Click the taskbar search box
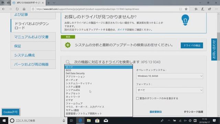Image resolution: width=220 pixels, height=124 pixels. pyautogui.click(x=37, y=121)
